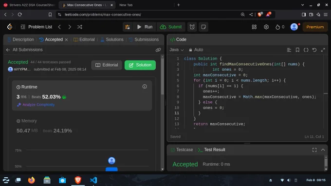Open VS Code from the taskbar
Image resolution: width=331 pixels, height=186 pixels.
pyautogui.click(x=93, y=180)
